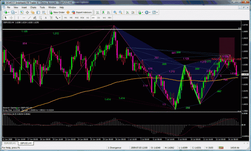Screen dimensions: 251x151
Task: Switch to the M1 timeframe
Action: coord(65,18)
